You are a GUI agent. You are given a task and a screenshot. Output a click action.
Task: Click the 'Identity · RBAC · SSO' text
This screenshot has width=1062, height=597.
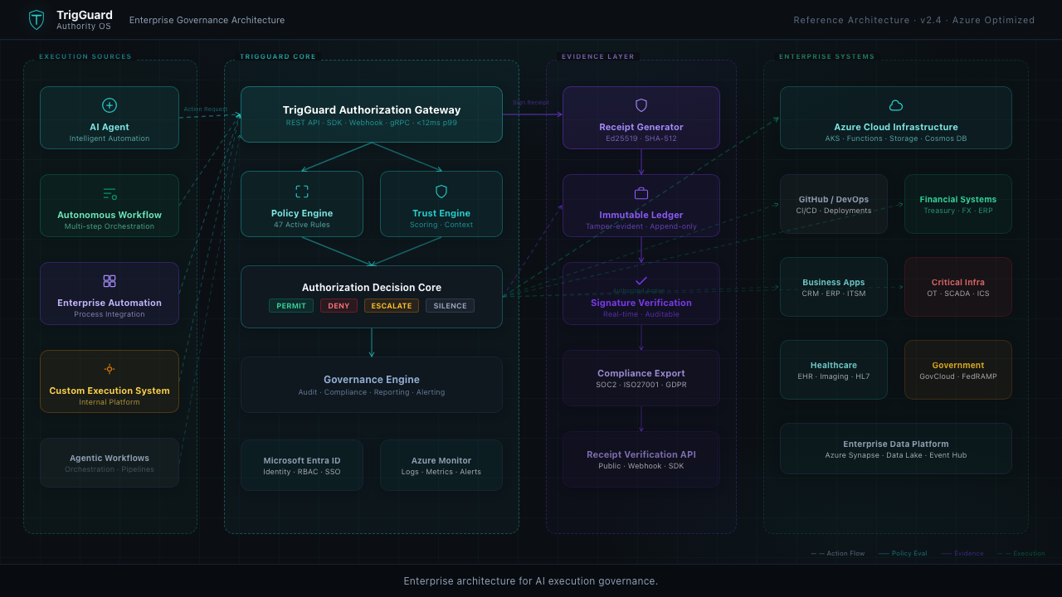click(x=302, y=472)
